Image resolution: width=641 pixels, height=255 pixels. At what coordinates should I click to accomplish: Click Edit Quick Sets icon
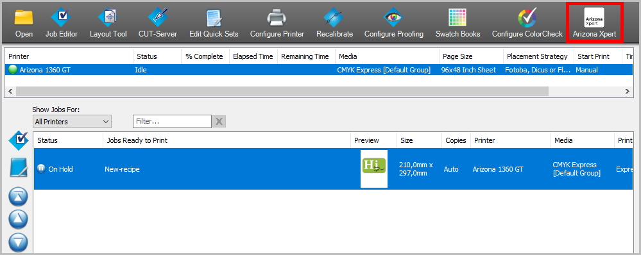tap(214, 23)
